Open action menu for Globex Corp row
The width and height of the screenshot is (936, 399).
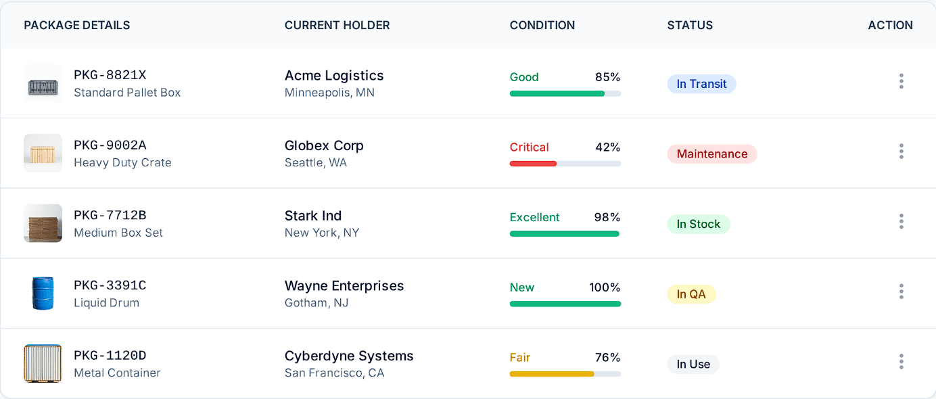(x=901, y=151)
